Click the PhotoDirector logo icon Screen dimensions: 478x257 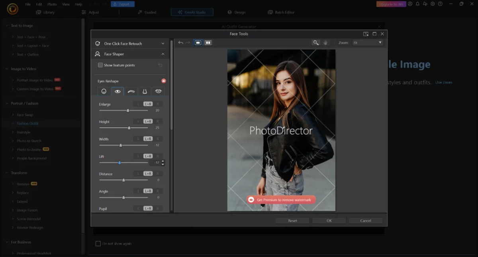pyautogui.click(x=12, y=8)
